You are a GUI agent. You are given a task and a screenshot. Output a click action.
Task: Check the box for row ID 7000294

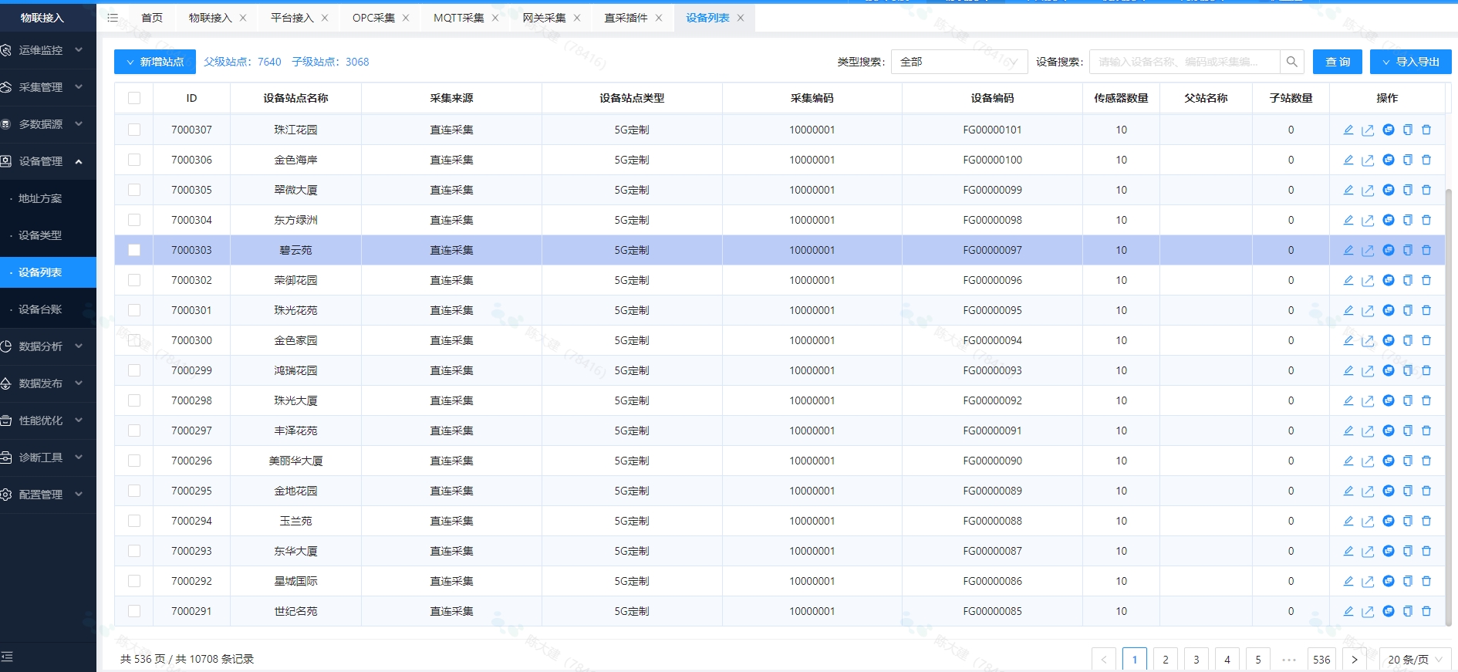click(x=134, y=521)
